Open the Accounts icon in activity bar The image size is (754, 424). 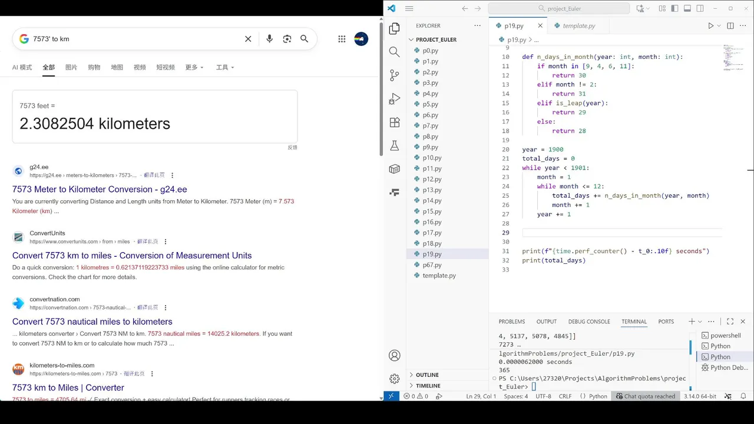395,356
